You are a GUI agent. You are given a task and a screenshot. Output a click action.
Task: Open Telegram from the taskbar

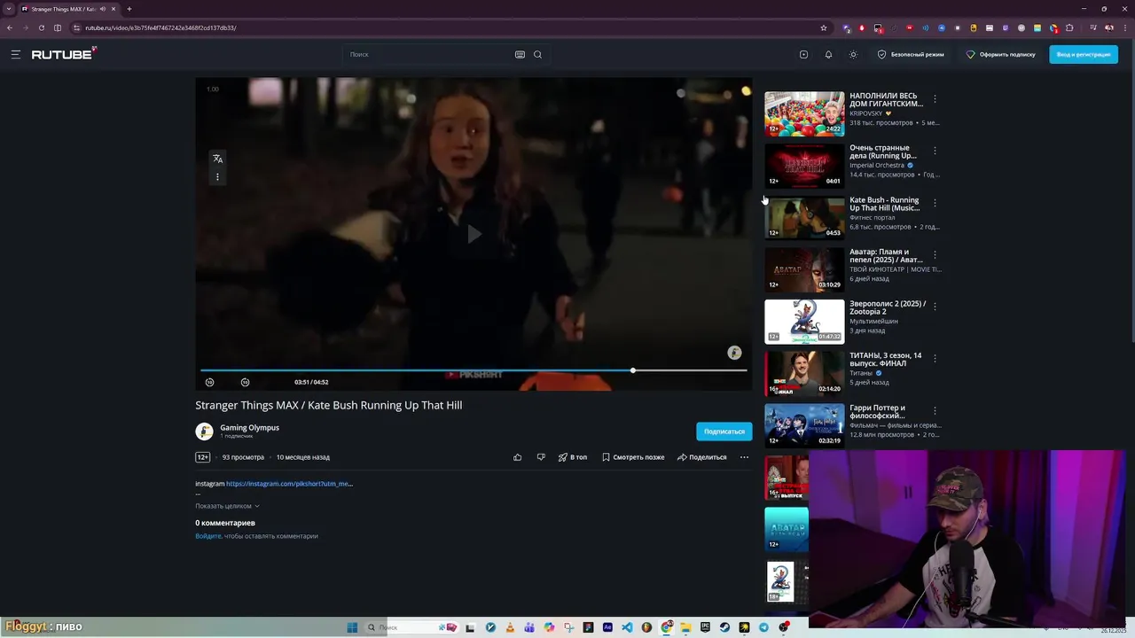tap(763, 627)
